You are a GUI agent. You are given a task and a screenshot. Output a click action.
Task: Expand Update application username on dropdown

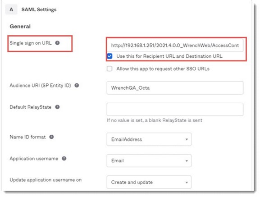tap(149, 182)
